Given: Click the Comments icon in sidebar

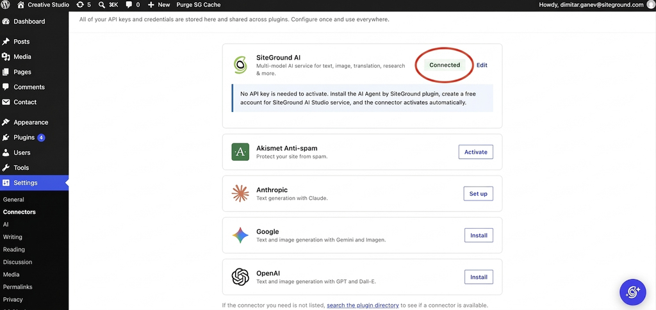Looking at the screenshot, I should click(x=6, y=87).
